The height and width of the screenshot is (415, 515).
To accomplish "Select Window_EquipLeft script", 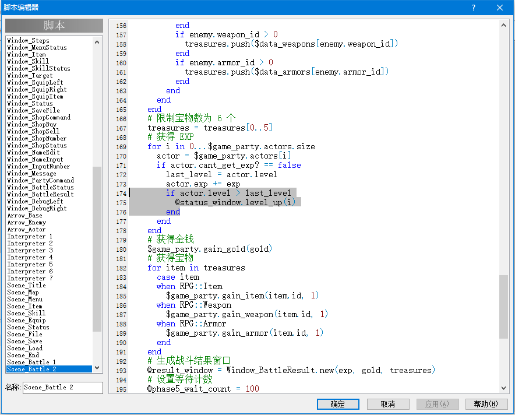I will coord(35,82).
